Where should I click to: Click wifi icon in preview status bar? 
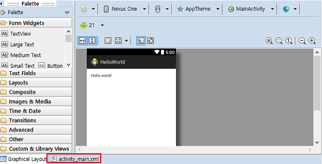157,52
